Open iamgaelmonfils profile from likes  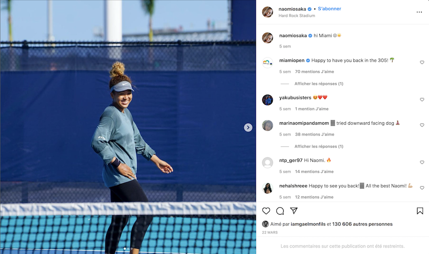click(308, 224)
